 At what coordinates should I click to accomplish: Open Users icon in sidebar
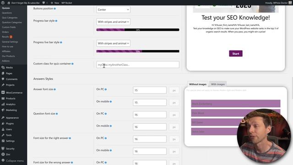click(3, 129)
